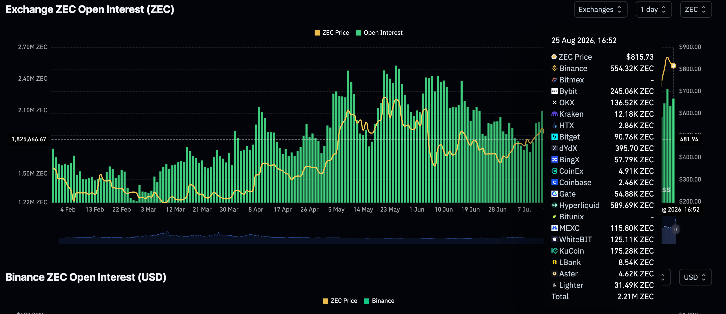Click the Hyperliquid logo icon
726x314 pixels.
[x=554, y=205]
